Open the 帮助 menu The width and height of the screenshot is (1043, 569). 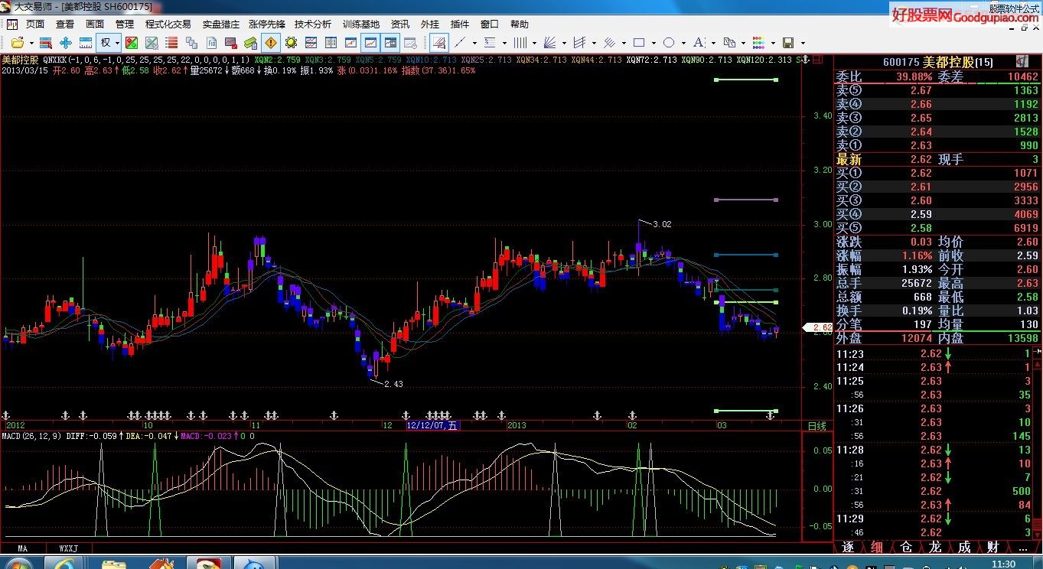tap(519, 24)
